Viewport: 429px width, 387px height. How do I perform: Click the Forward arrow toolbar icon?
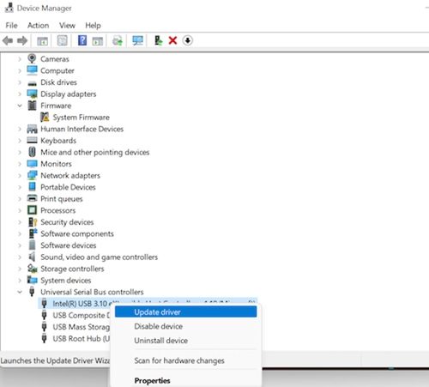point(22,40)
